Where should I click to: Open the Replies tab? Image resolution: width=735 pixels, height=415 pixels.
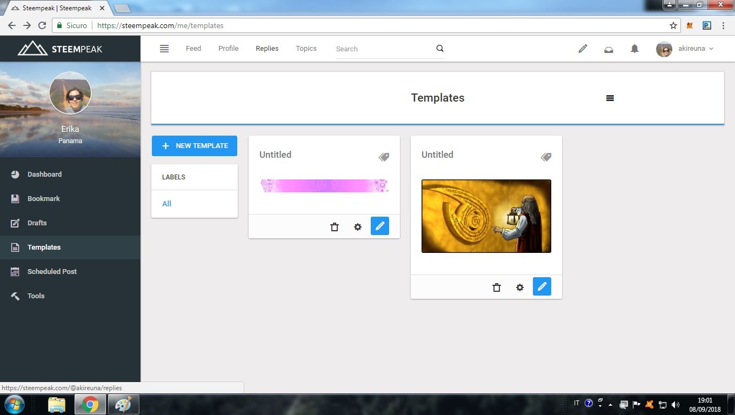tap(267, 49)
